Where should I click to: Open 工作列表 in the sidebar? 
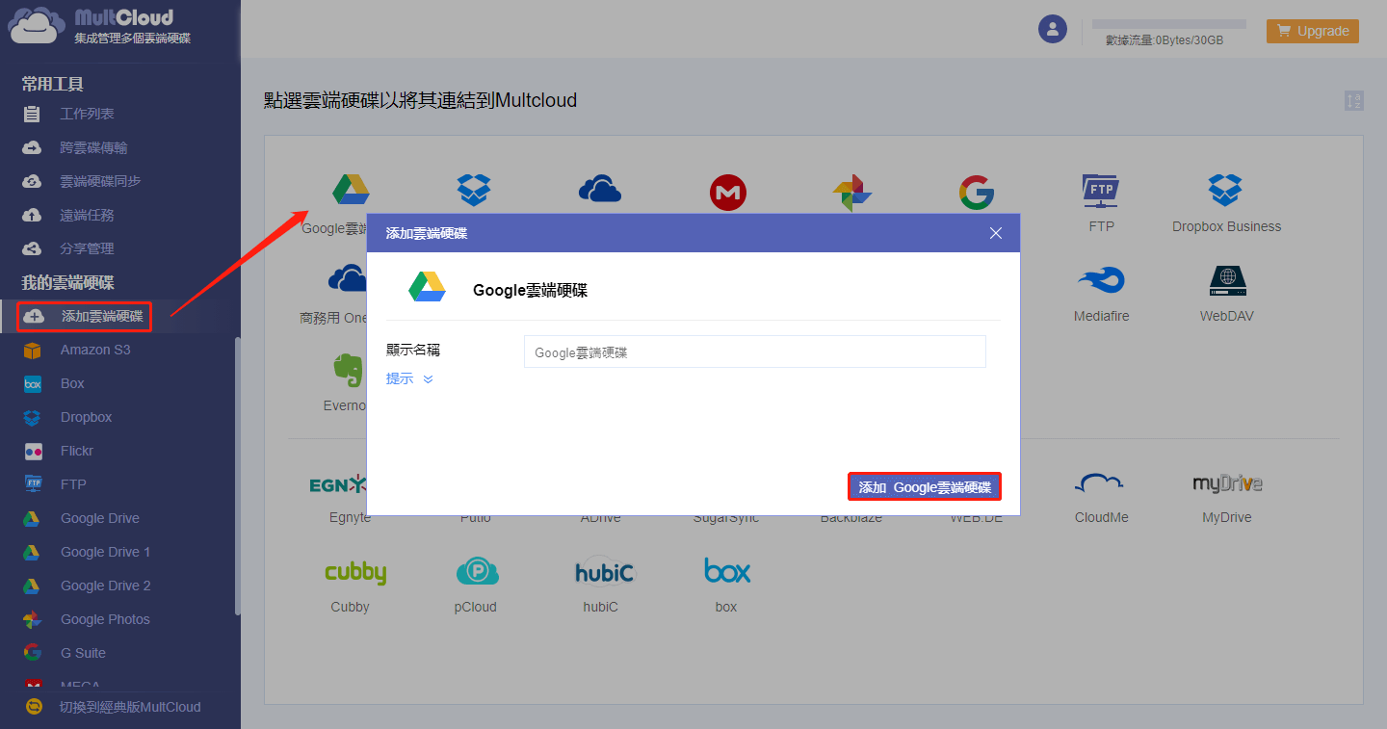pyautogui.click(x=87, y=114)
